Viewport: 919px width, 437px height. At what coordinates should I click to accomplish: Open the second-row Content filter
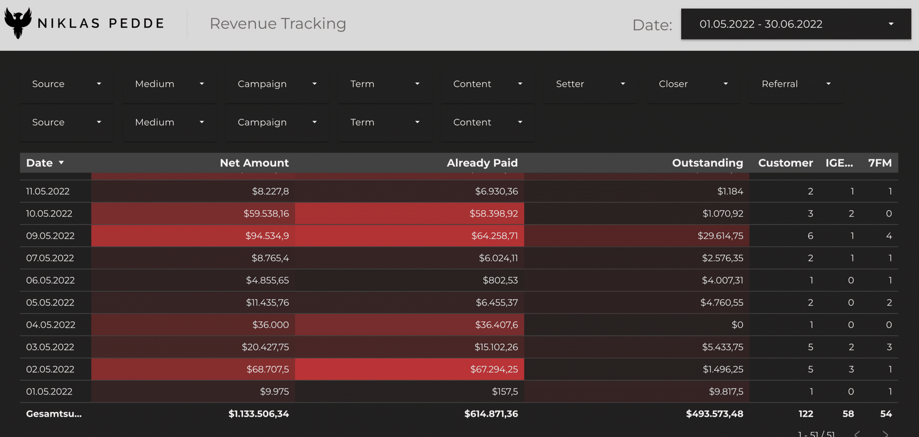click(487, 122)
